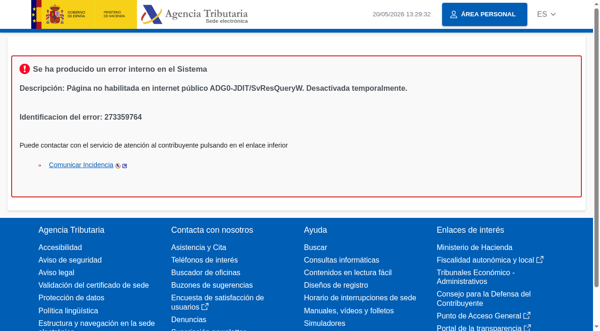Click the error Descripción text line
Viewport: 600px width, 331px height.
click(213, 88)
